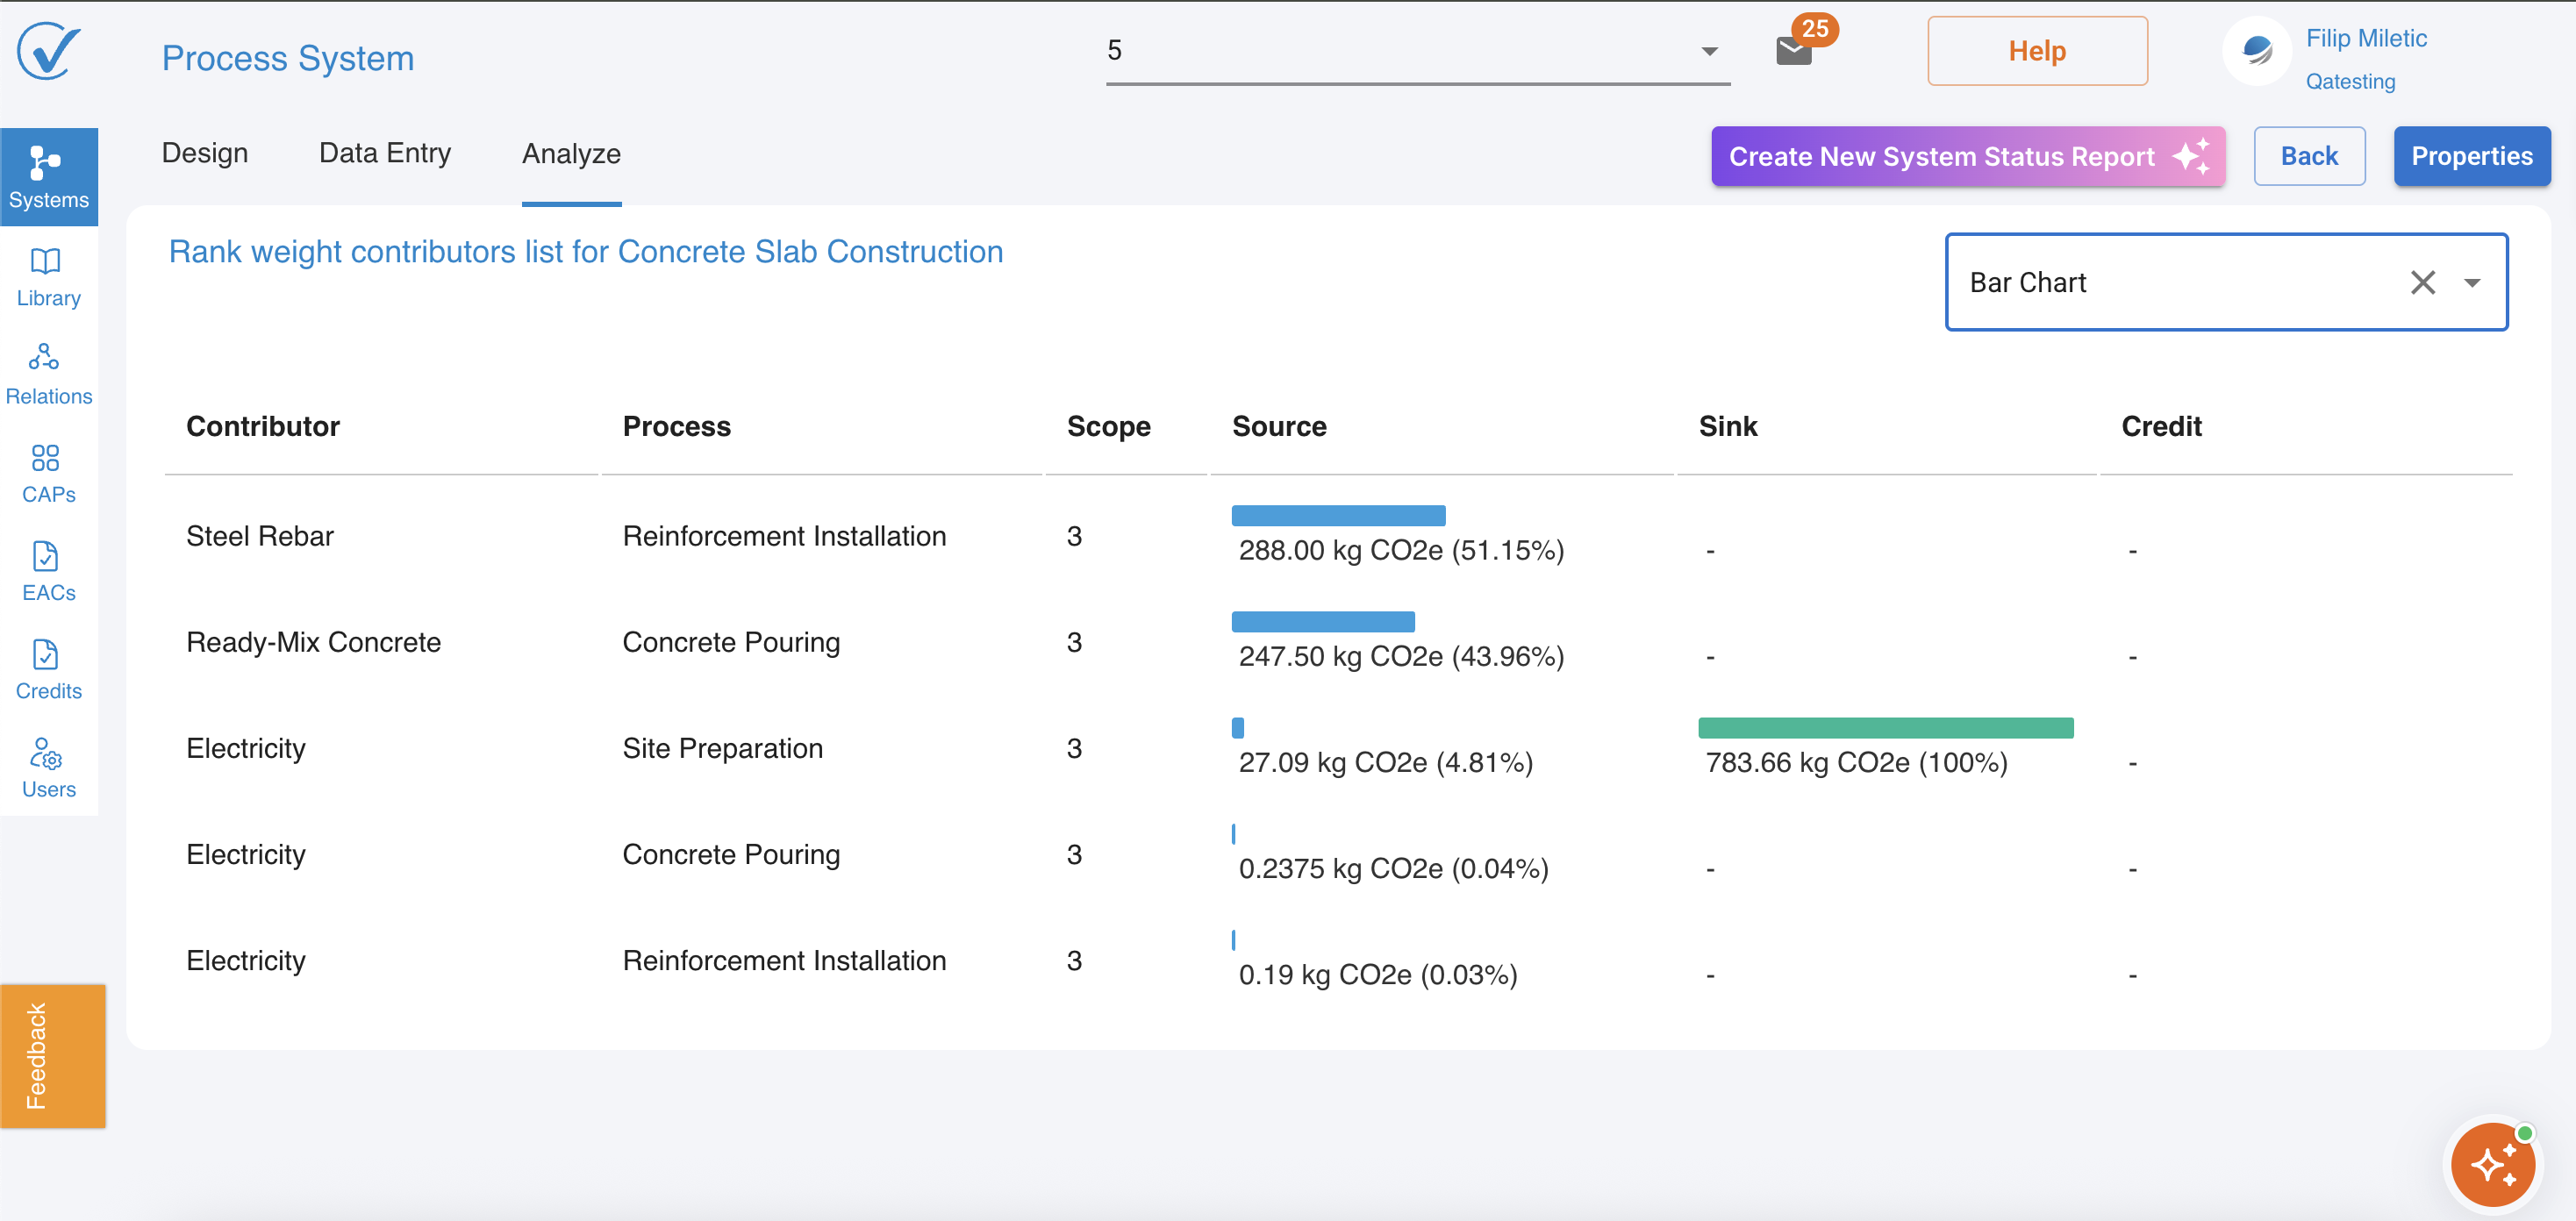Screen dimensions: 2576x1221
Task: Expand the top selector showing 5
Action: point(1709,51)
